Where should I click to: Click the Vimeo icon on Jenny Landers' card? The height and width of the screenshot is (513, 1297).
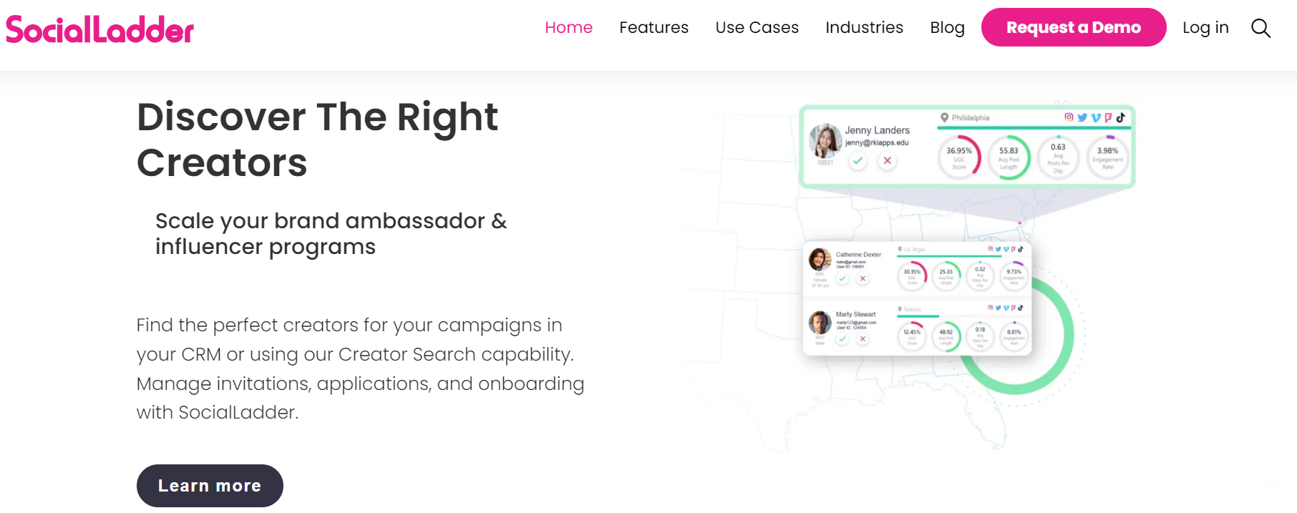1095,117
